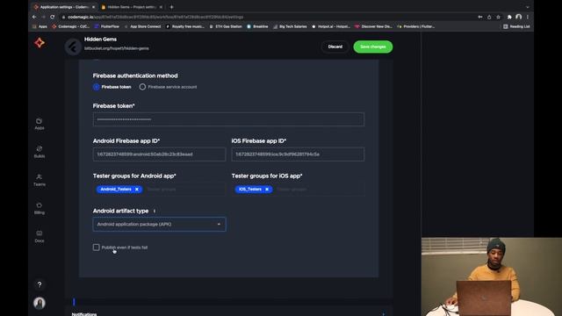Click Save changes button

(372, 47)
